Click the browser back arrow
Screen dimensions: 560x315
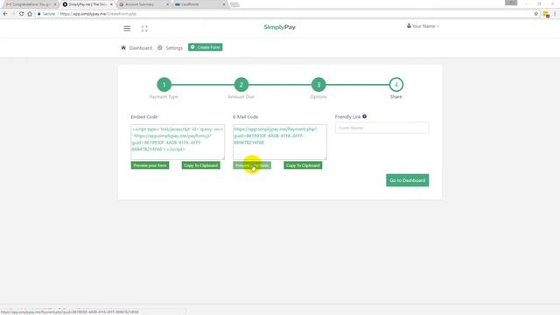(5, 14)
